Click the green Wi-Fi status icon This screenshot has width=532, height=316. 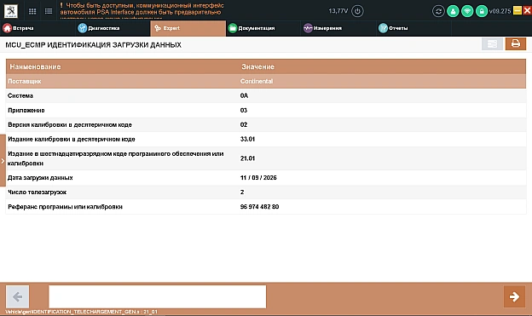[467, 11]
